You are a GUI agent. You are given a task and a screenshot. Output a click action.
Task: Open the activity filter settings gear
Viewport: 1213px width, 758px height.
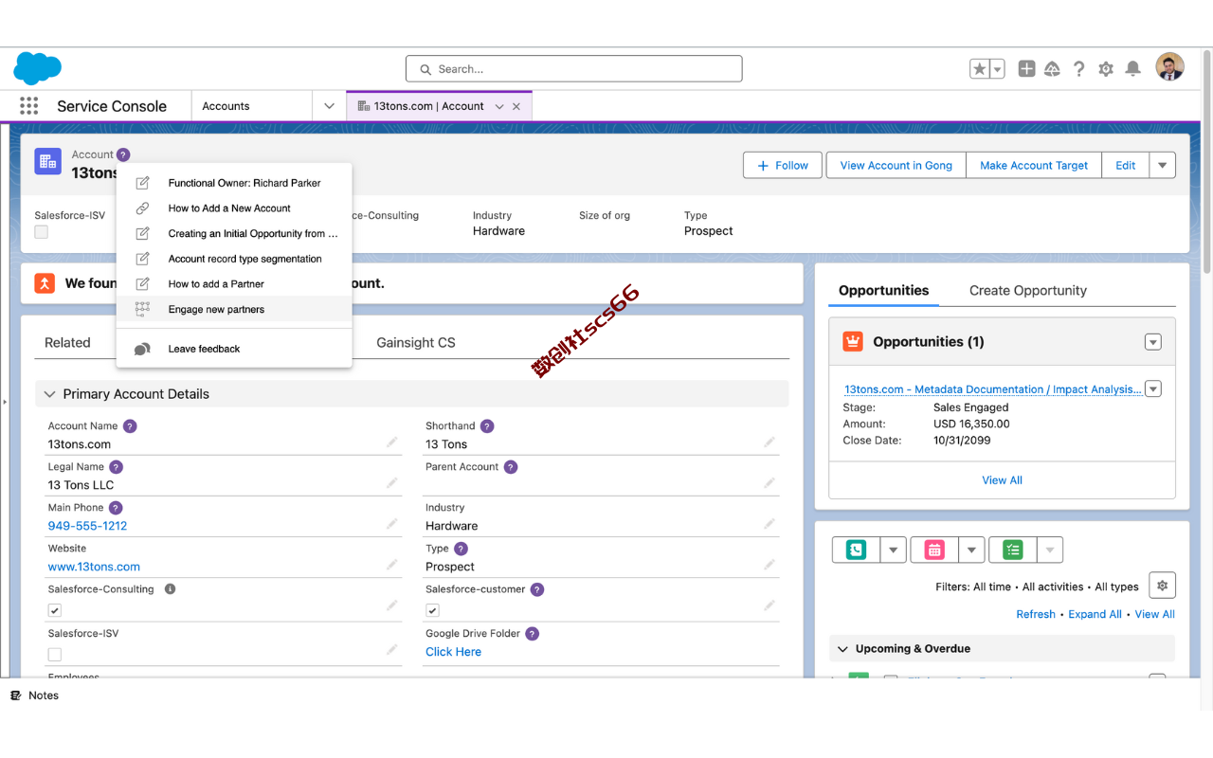(x=1163, y=586)
